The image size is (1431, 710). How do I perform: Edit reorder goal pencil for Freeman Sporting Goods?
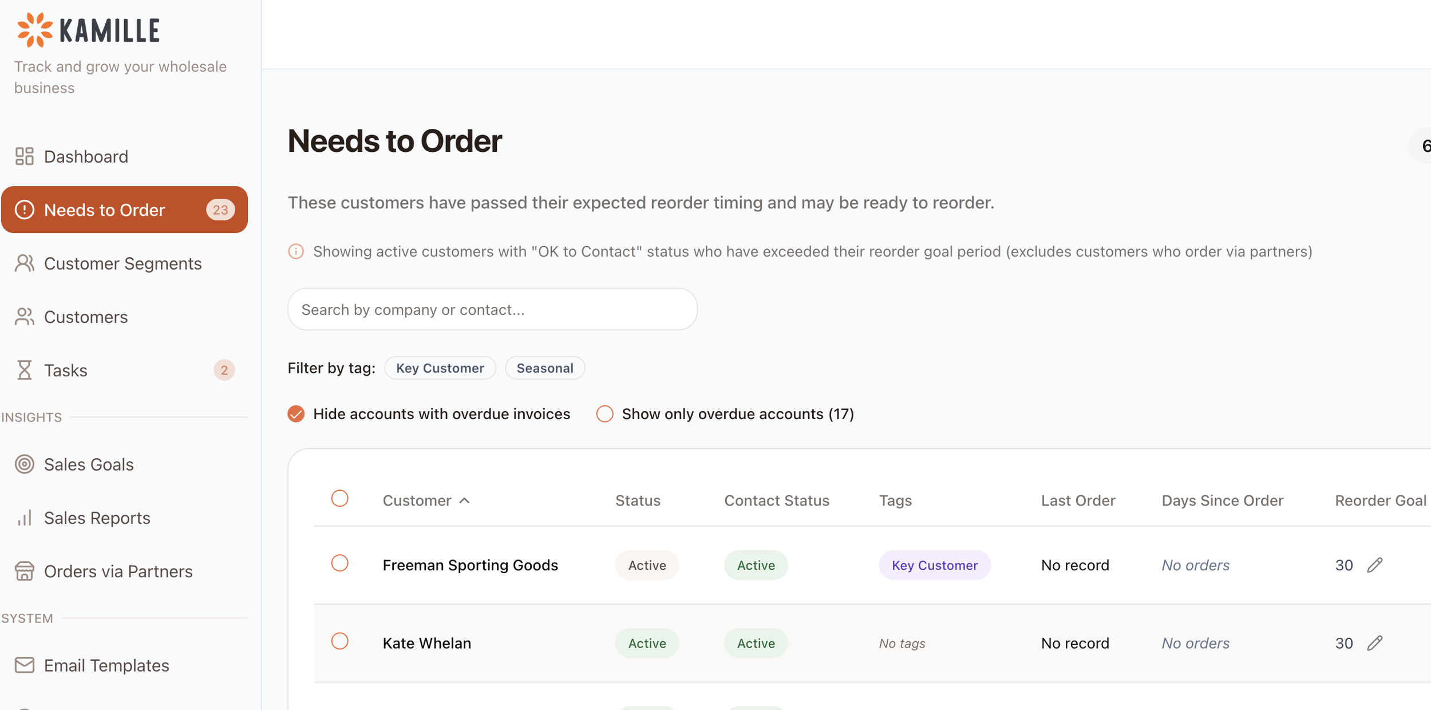coord(1375,565)
